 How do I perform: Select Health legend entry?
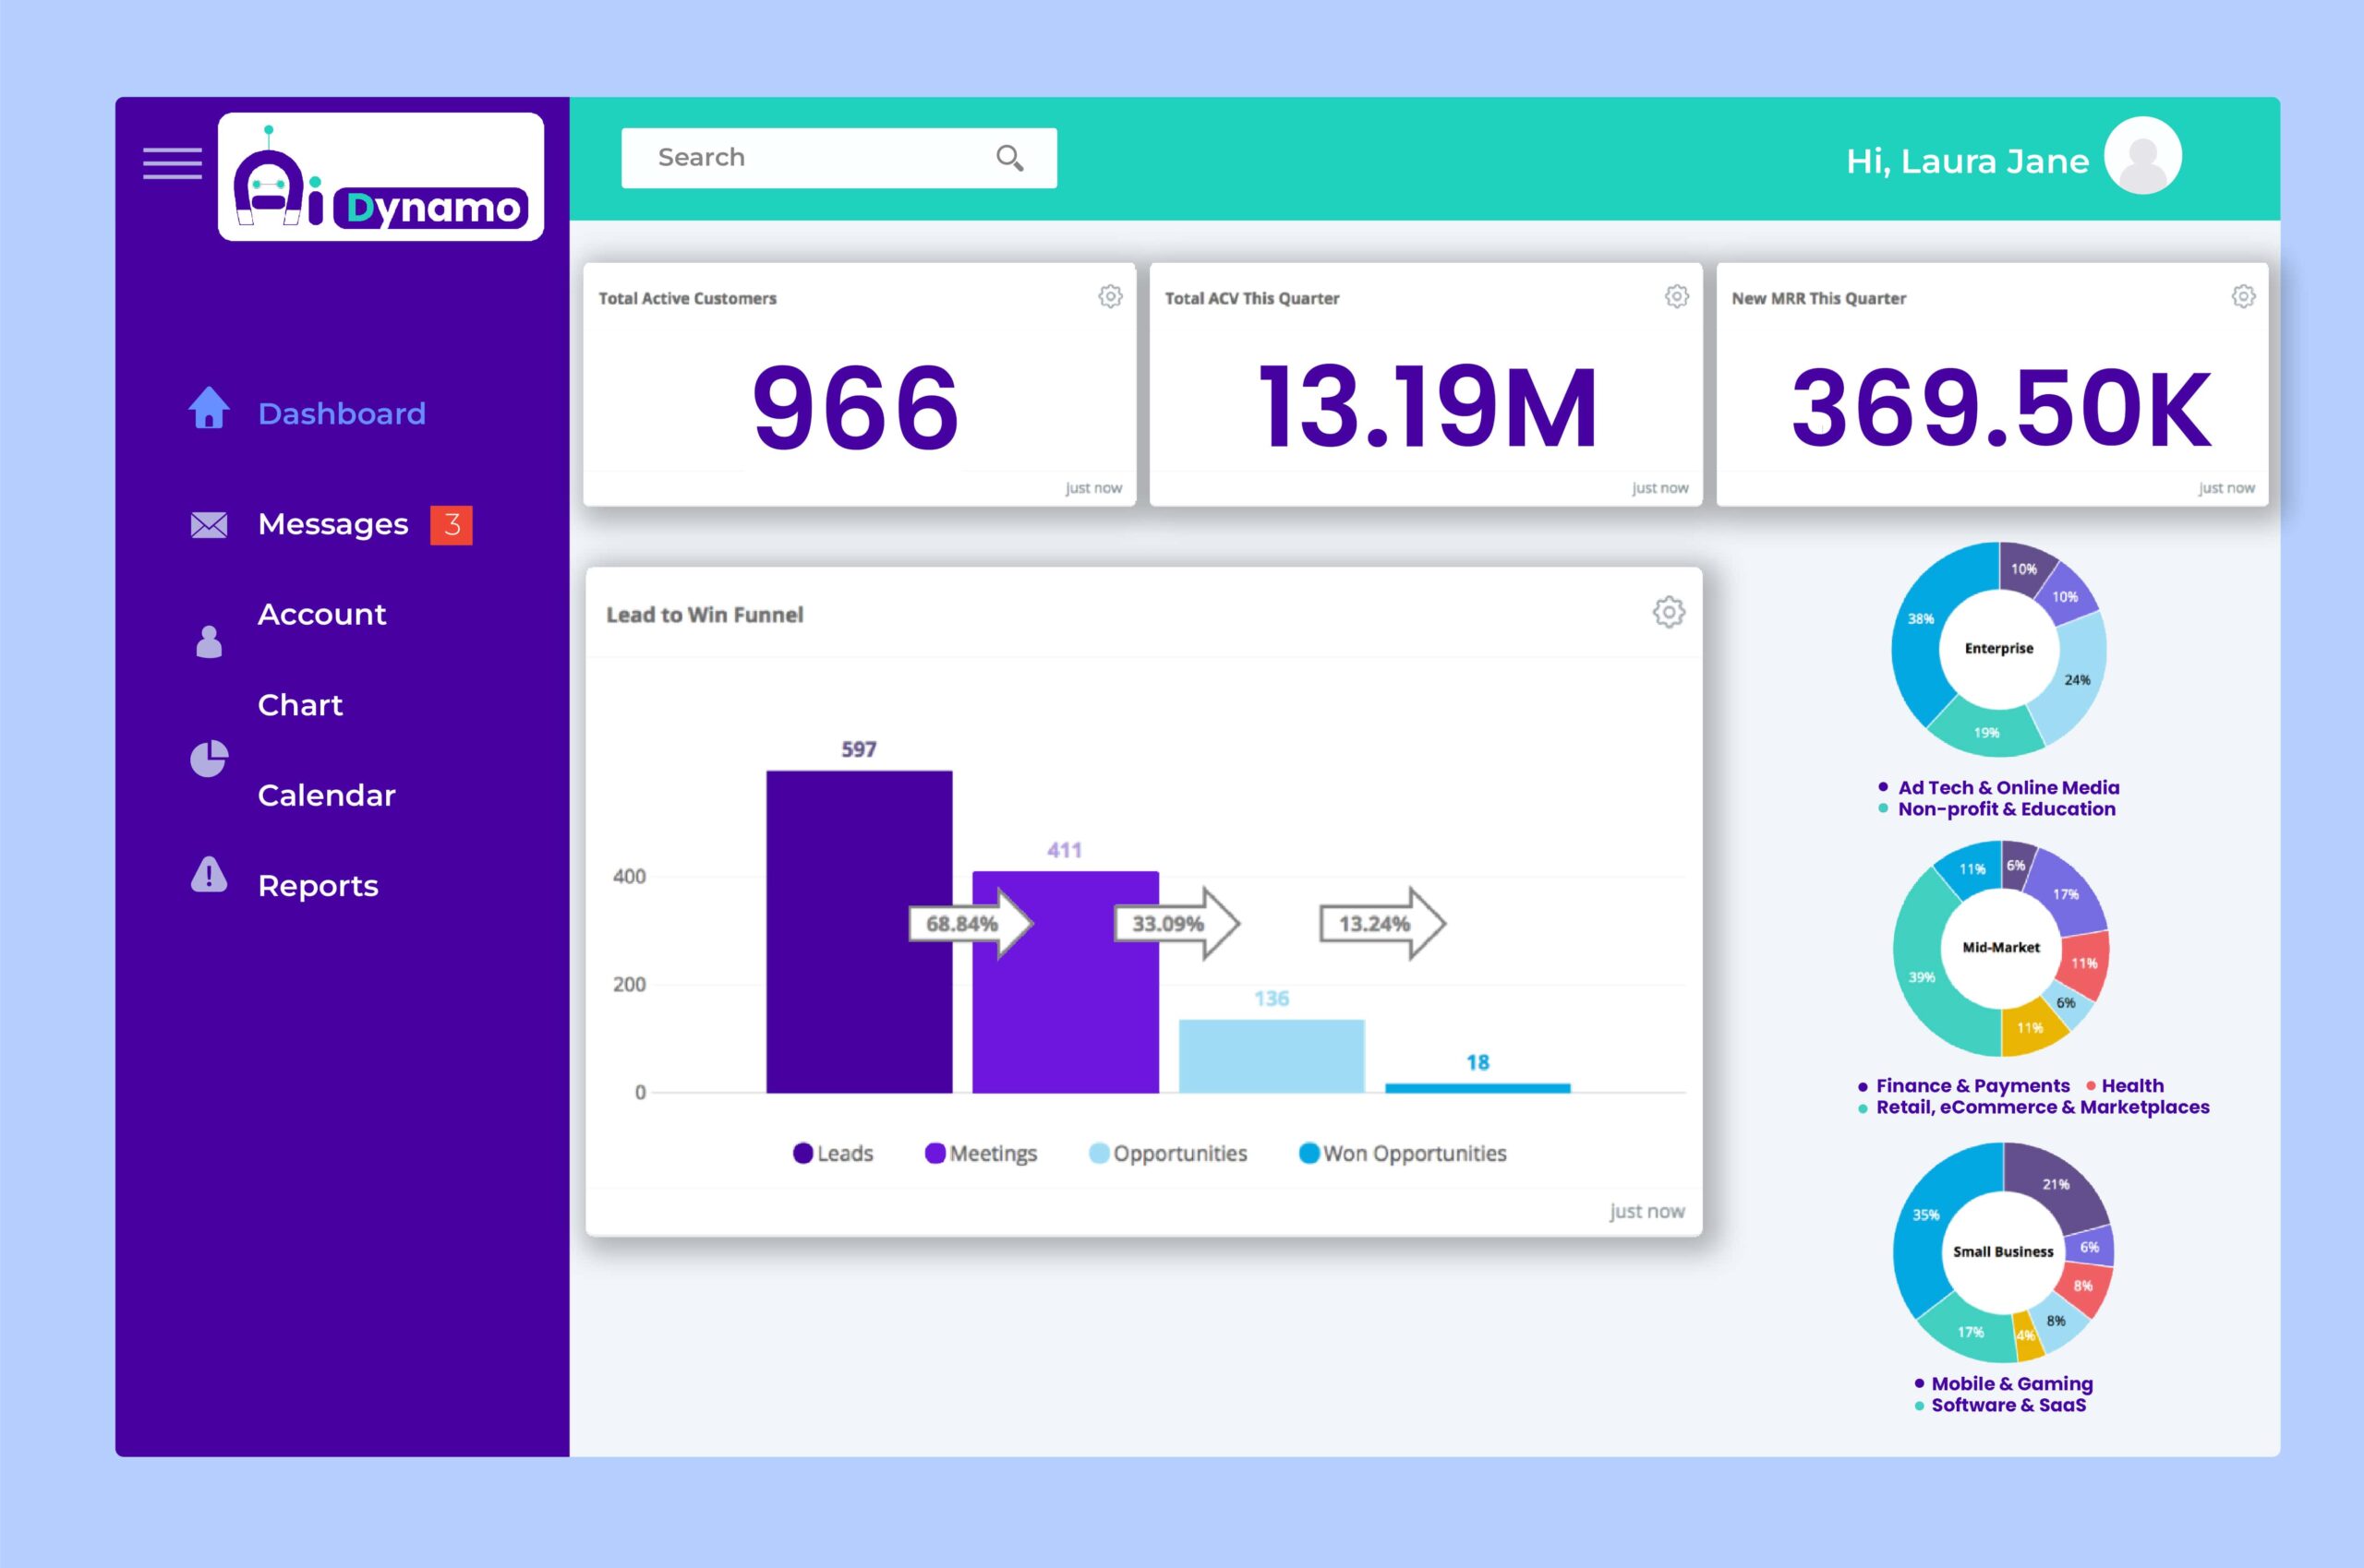tap(2125, 1086)
